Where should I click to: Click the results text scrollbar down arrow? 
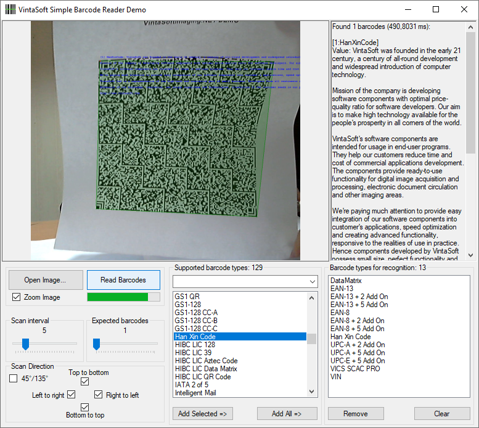point(470,255)
